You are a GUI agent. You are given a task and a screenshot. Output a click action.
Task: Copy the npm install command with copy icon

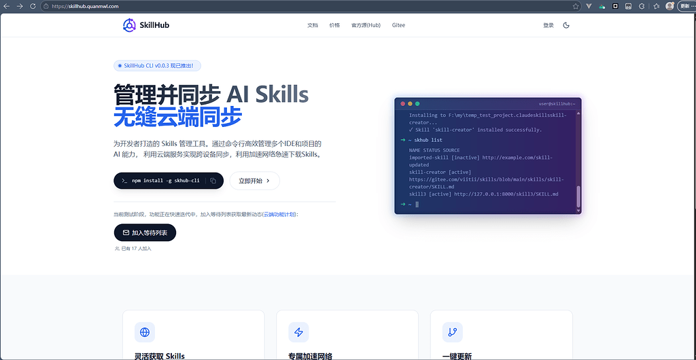click(x=213, y=181)
